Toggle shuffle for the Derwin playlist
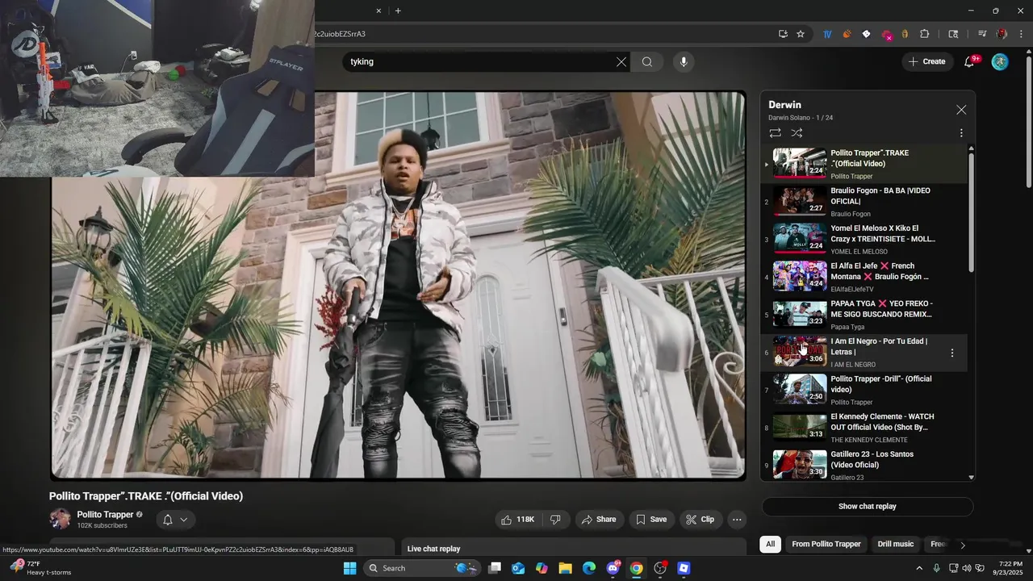This screenshot has width=1033, height=581. (x=797, y=133)
